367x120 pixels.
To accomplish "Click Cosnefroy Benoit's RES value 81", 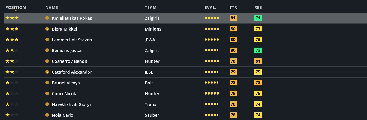I will [258, 61].
